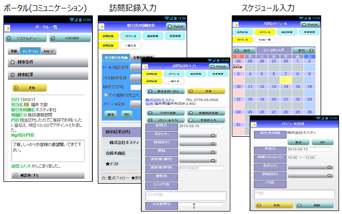The height and width of the screenshot is (214, 342).
Task: Tap 事案件入力 button
Action: pyautogui.click(x=206, y=120)
